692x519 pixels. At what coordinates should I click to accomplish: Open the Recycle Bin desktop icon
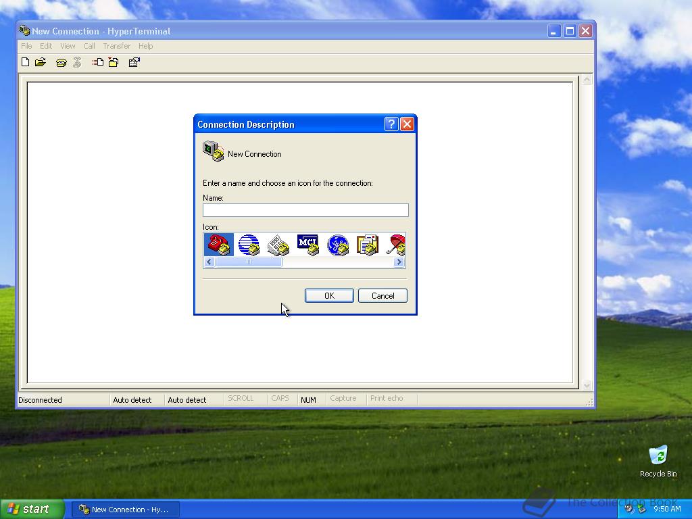[x=658, y=462]
